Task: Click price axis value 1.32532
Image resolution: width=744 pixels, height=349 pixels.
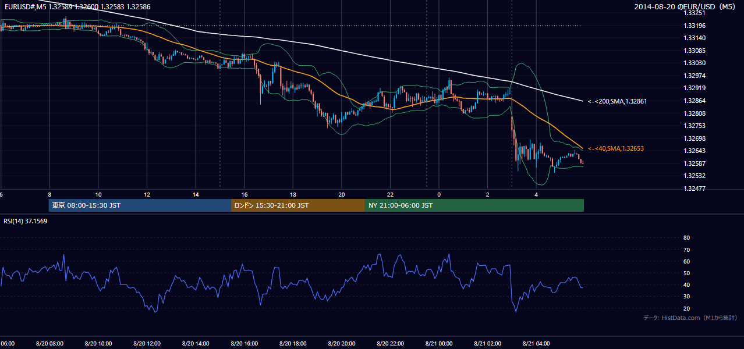Action: click(694, 176)
